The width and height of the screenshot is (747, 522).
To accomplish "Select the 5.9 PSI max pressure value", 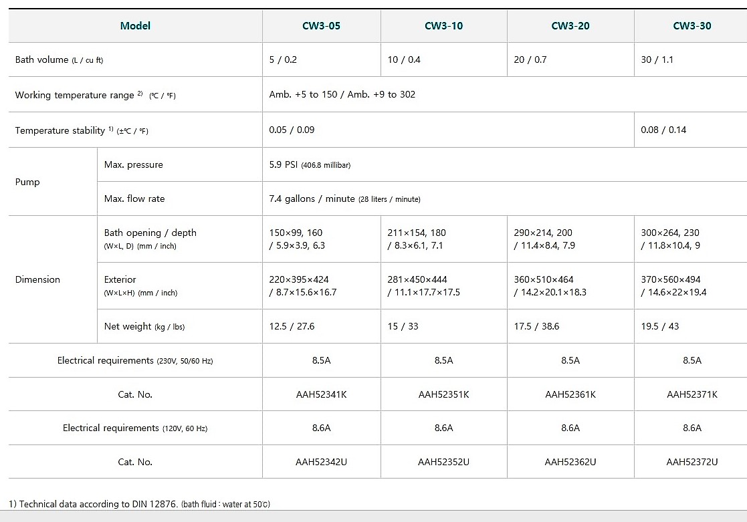I will coord(310,165).
